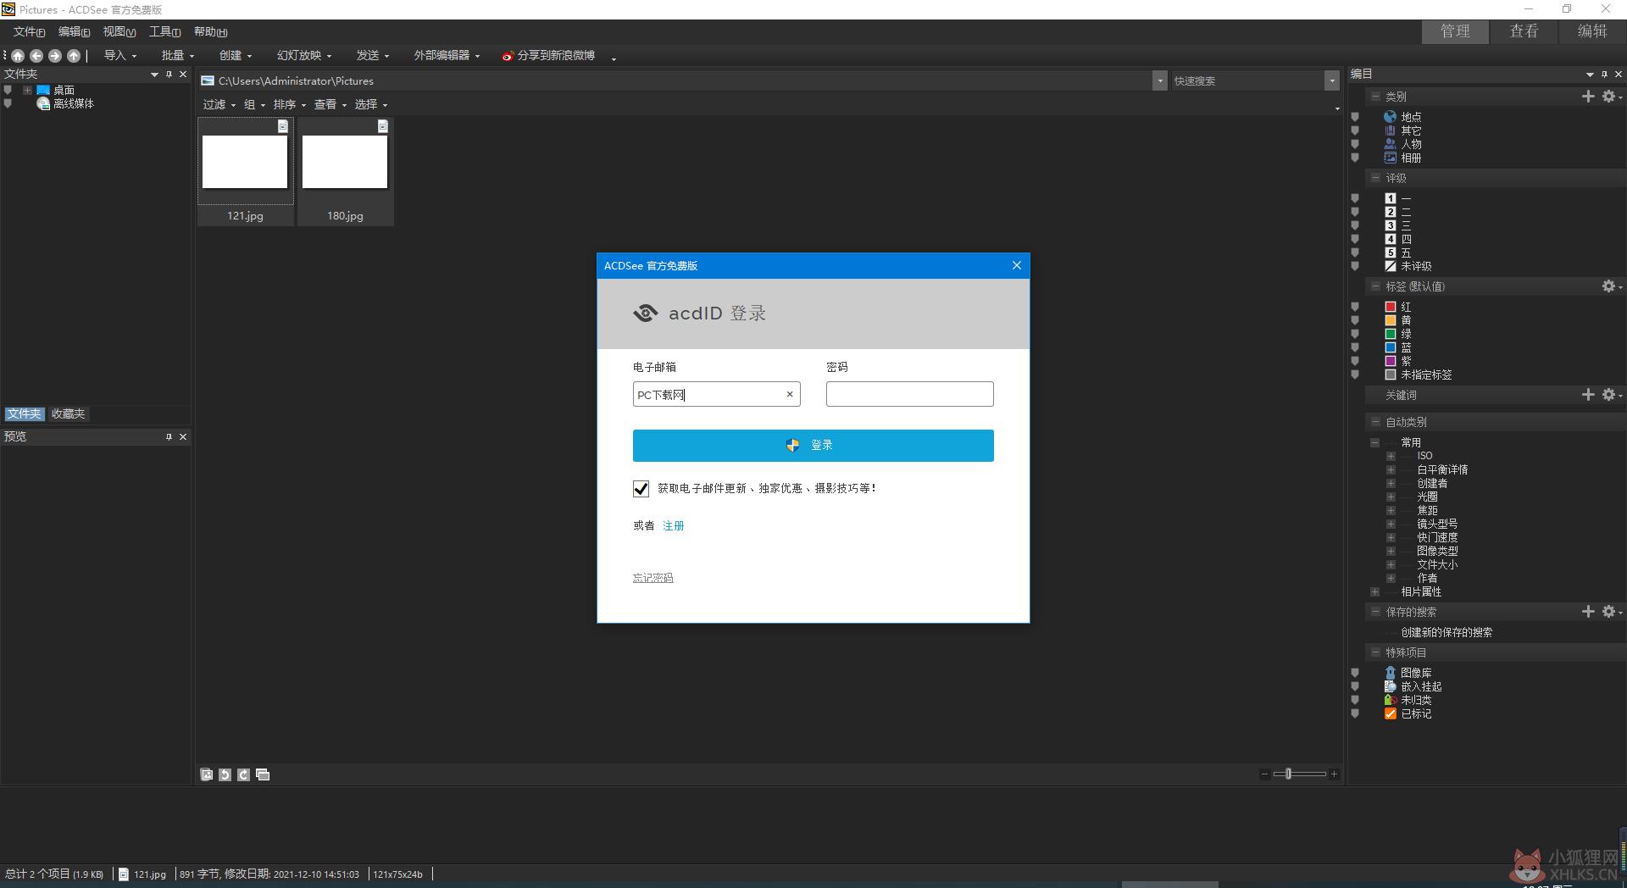Open the 关键词 settings gear
1627x888 pixels.
click(1608, 395)
